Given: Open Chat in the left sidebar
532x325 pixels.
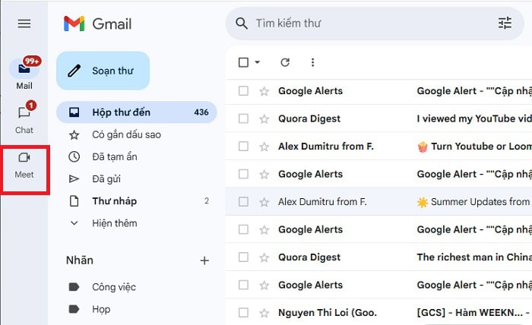Looking at the screenshot, I should [x=24, y=113].
